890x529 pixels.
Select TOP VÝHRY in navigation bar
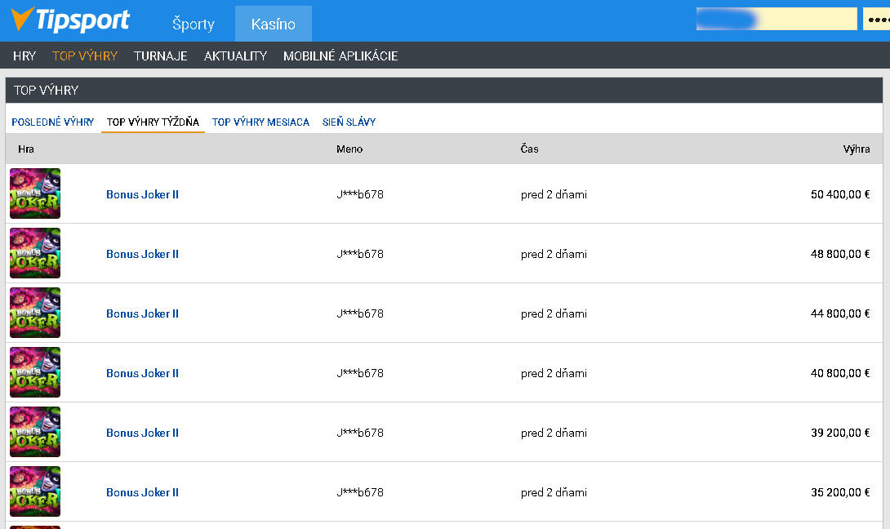click(85, 56)
